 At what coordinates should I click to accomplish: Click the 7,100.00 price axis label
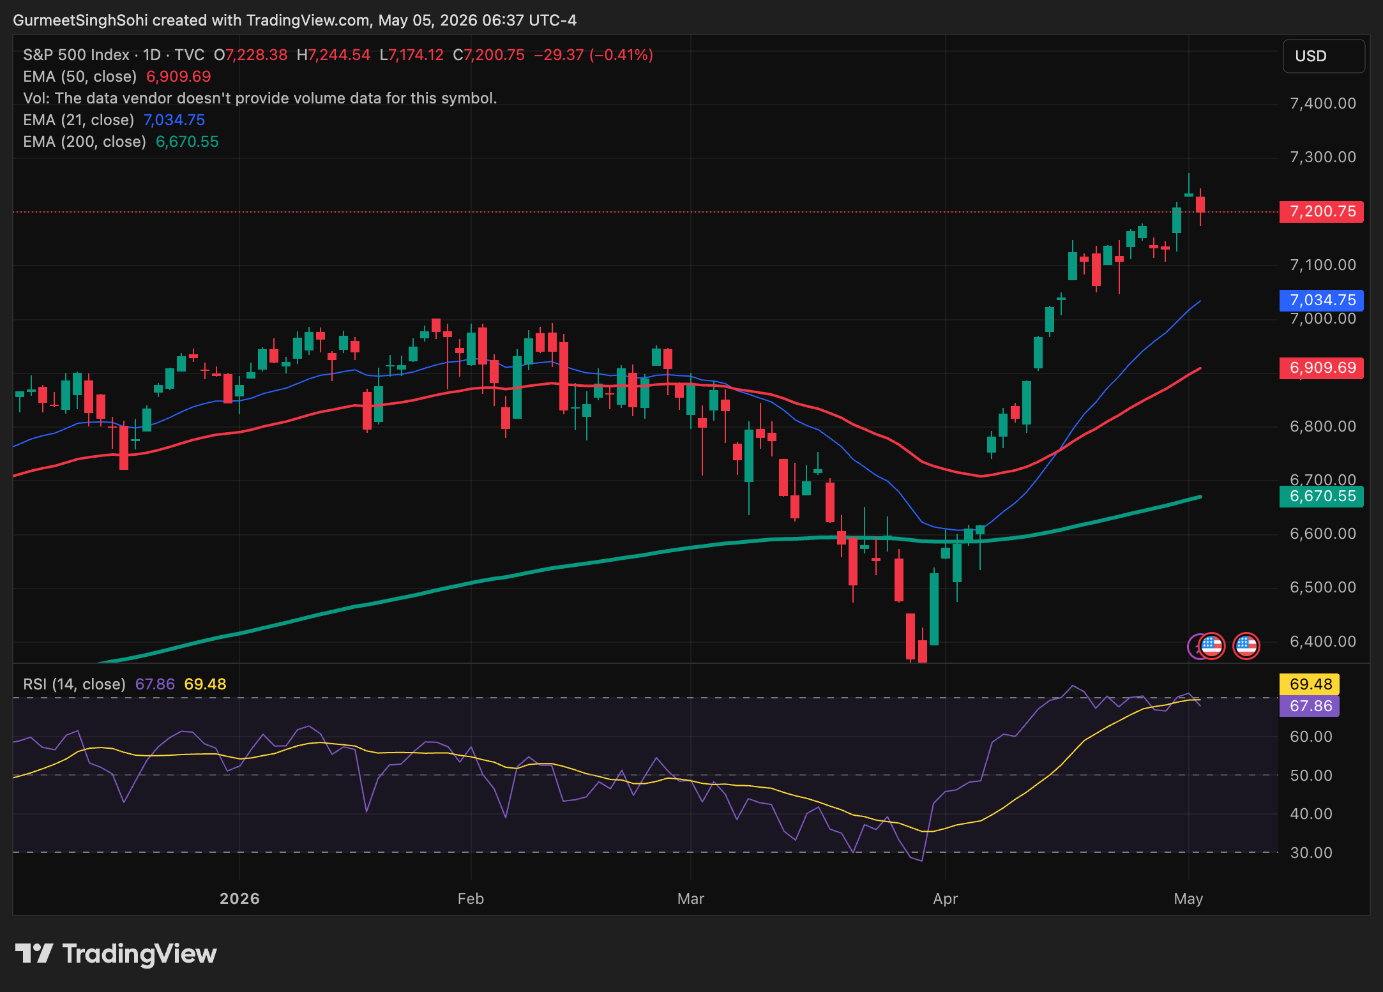1323,265
